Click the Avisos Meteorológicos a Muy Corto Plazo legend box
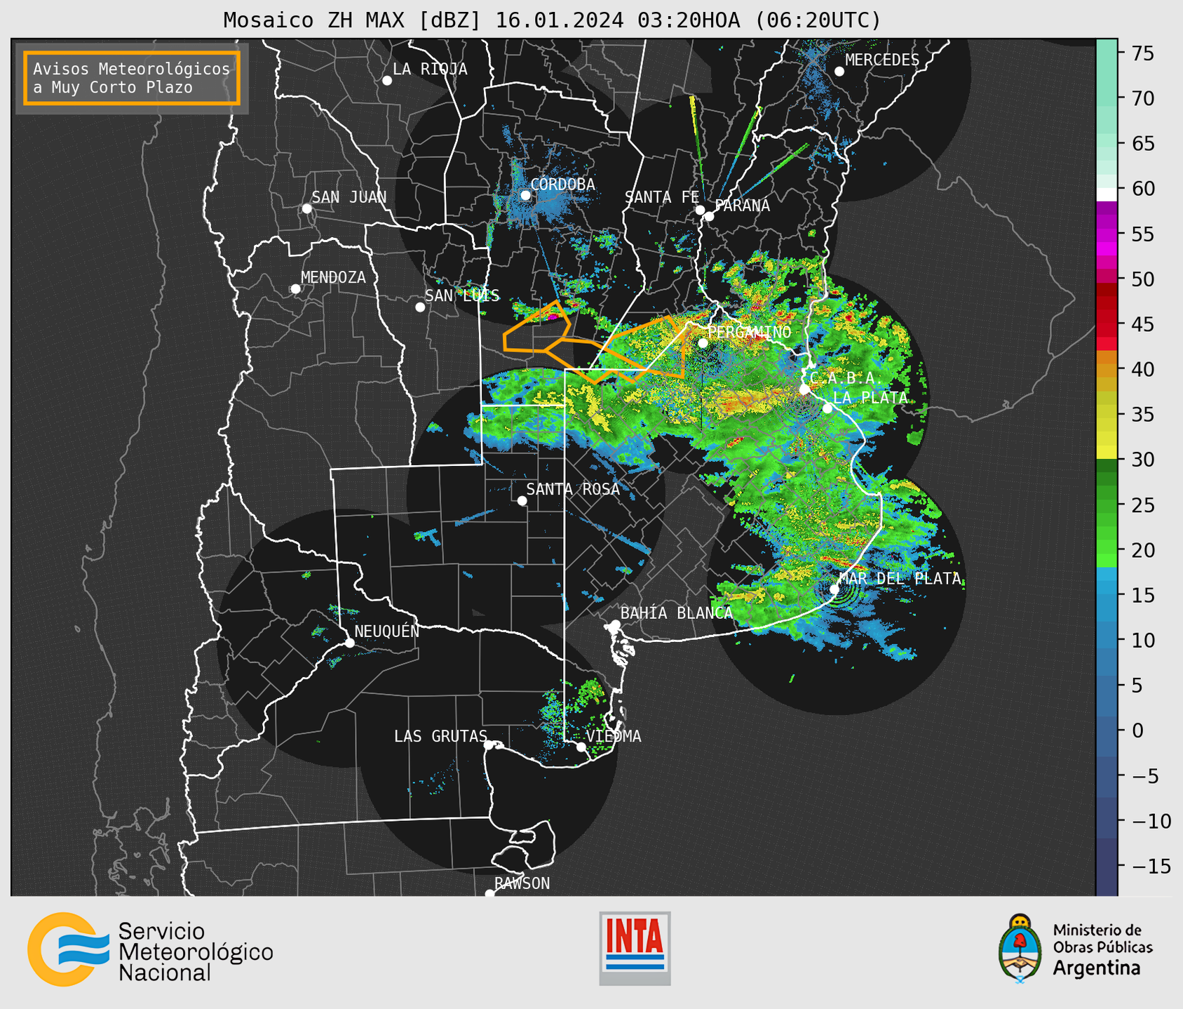1183x1009 pixels. point(132,78)
